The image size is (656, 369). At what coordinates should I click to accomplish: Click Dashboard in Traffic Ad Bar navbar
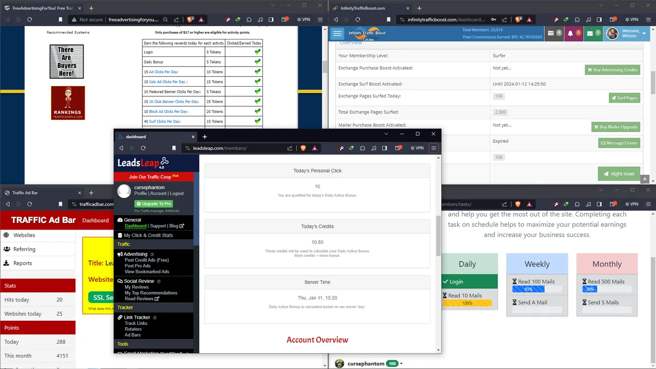pyautogui.click(x=95, y=220)
